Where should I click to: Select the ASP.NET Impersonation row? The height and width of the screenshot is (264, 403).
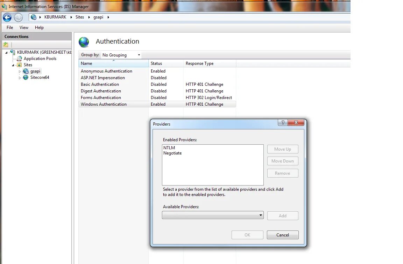tap(157, 78)
